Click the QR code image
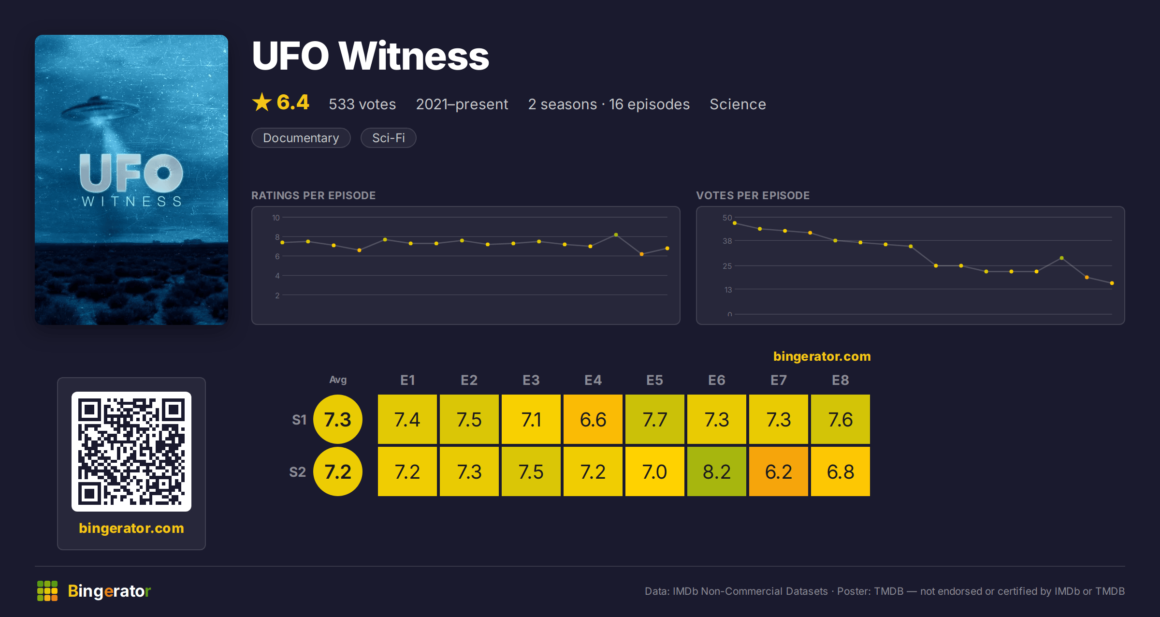 (131, 451)
